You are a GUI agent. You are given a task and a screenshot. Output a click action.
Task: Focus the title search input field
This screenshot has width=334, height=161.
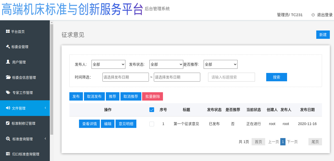(231, 77)
